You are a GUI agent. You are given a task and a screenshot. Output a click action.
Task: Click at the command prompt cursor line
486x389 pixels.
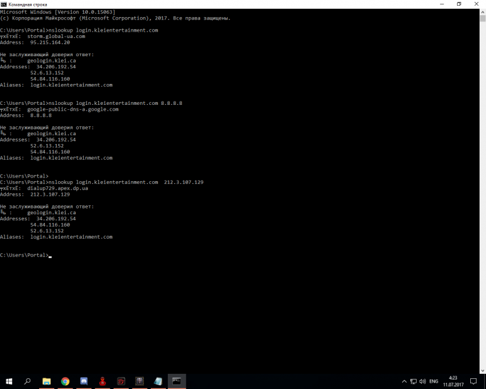(x=50, y=255)
